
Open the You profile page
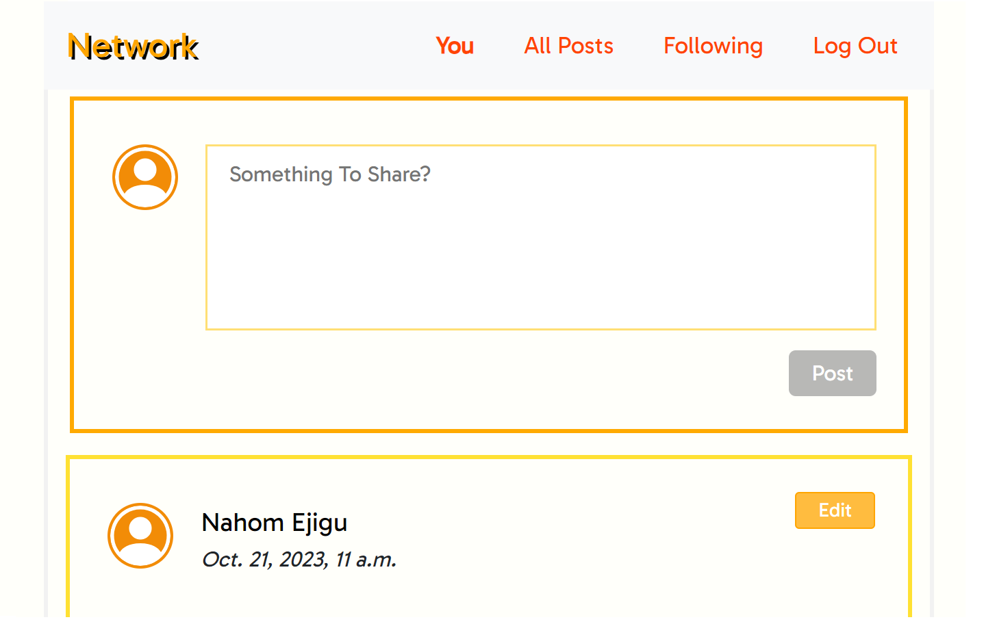[455, 46]
